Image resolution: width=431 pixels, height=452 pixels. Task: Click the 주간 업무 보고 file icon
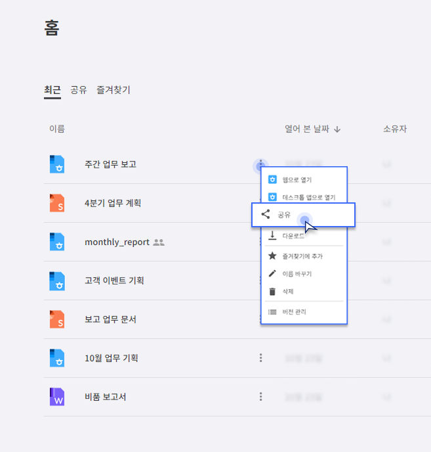57,164
